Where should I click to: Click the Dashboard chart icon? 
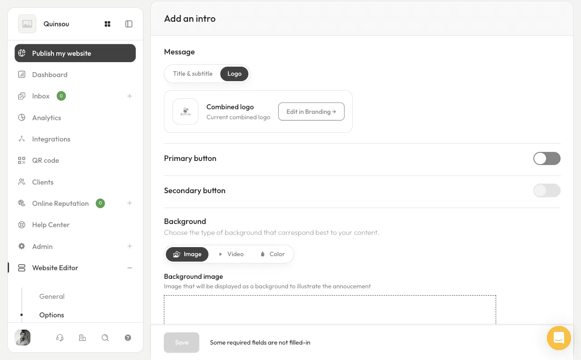(21, 74)
